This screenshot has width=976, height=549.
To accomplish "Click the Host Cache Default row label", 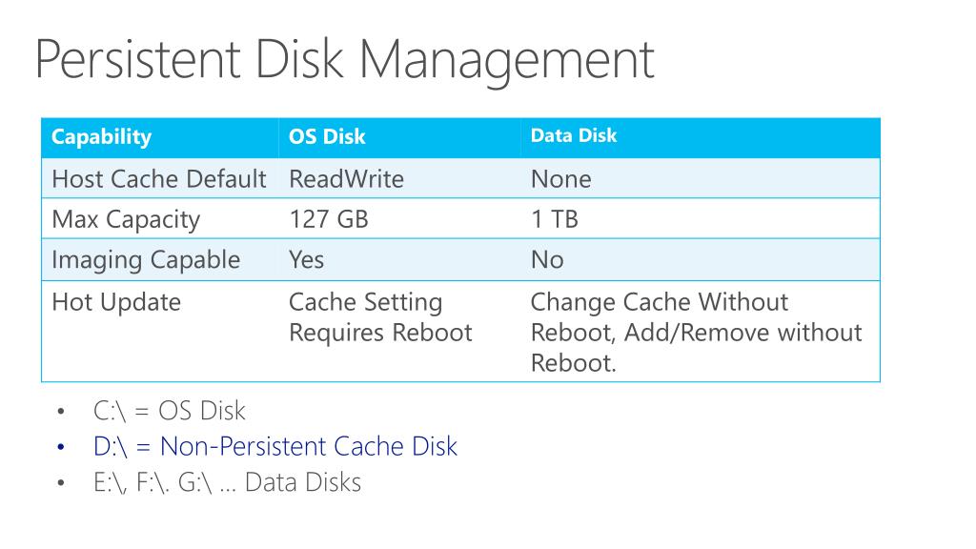I will coord(159,179).
